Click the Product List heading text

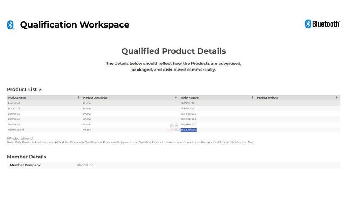[22, 89]
